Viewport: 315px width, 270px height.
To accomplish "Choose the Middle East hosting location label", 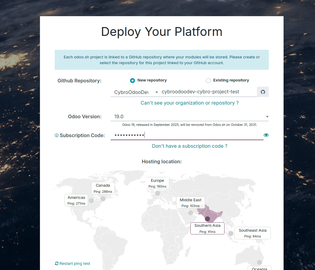I will pyautogui.click(x=190, y=202).
